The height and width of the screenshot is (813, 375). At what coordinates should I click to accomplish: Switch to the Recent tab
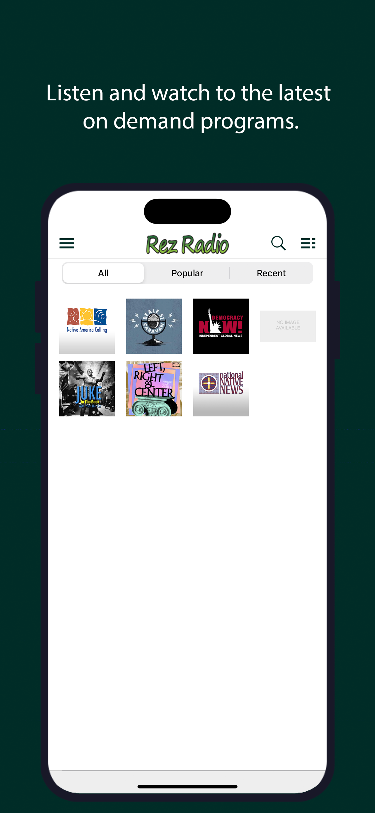(271, 273)
